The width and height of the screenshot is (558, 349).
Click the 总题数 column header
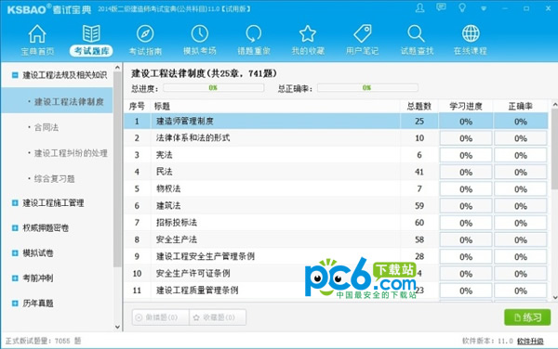pyautogui.click(x=419, y=106)
